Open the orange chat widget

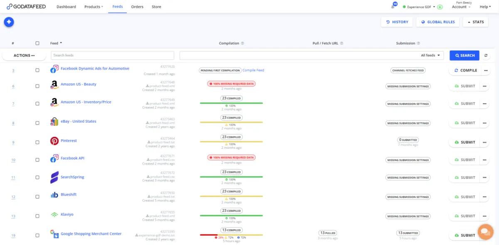tap(485, 232)
